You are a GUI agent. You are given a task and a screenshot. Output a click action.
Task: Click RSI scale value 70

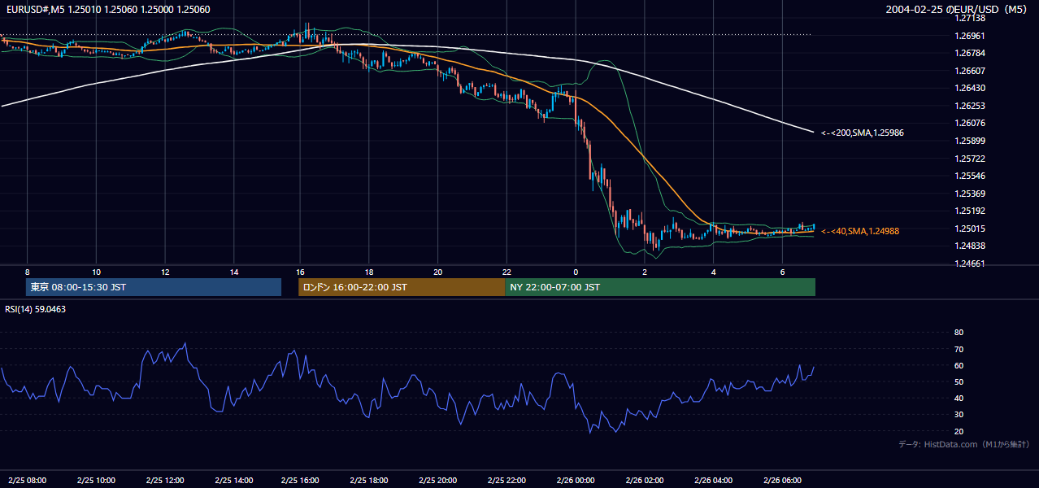click(x=959, y=349)
